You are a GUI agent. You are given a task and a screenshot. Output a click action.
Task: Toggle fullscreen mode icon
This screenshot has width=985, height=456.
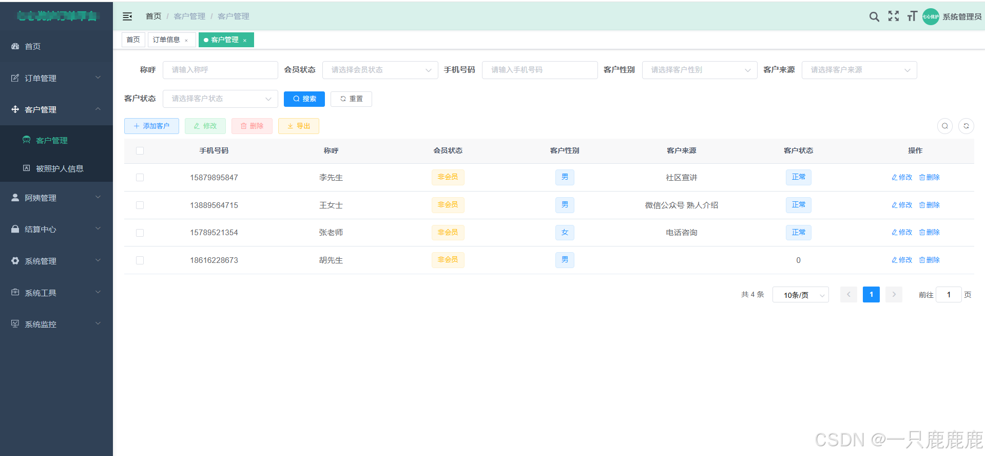pos(894,16)
